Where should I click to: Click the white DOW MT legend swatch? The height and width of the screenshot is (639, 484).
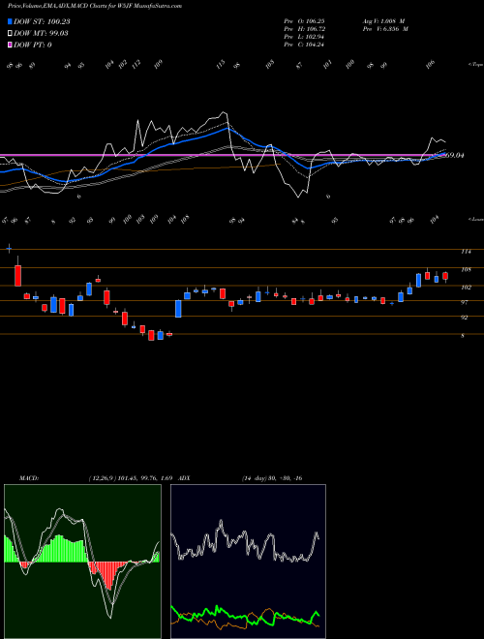coord(10,34)
